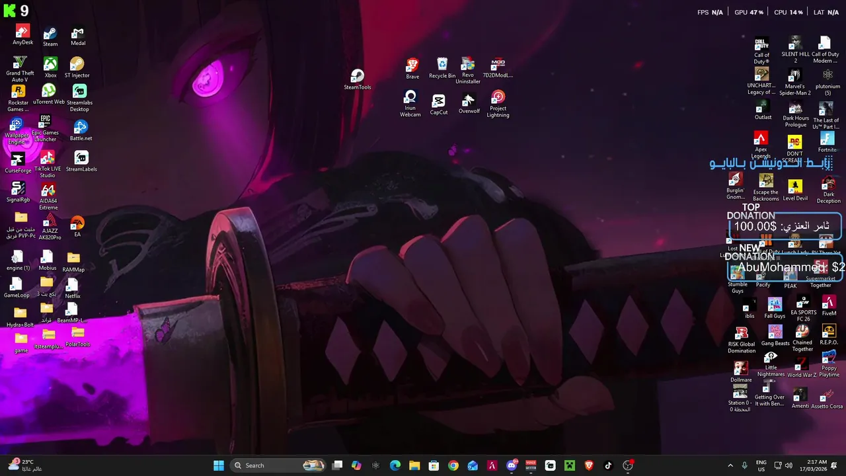Open Google Chrome from the taskbar
The height and width of the screenshot is (476, 846).
[x=453, y=465]
